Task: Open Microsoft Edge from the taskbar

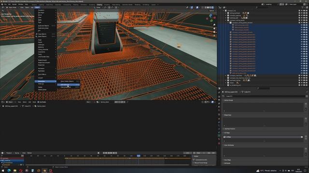Action: [9, 171]
